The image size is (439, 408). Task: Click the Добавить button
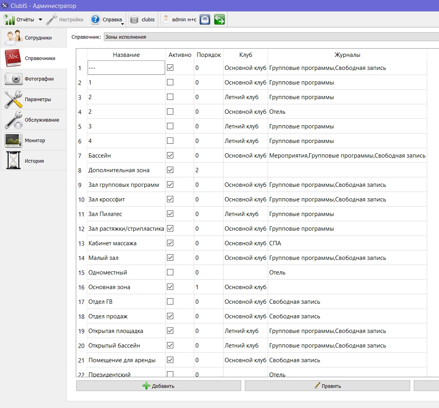[x=158, y=385]
